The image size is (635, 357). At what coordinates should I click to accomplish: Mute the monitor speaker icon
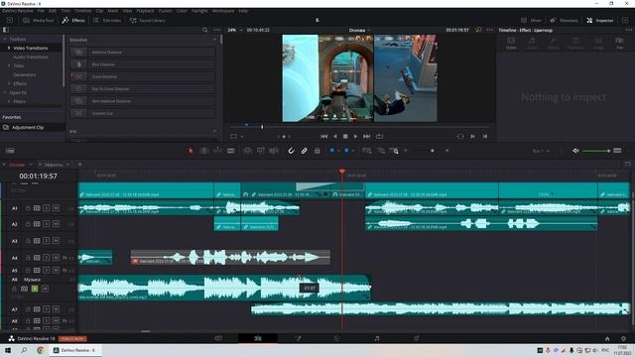tap(575, 151)
